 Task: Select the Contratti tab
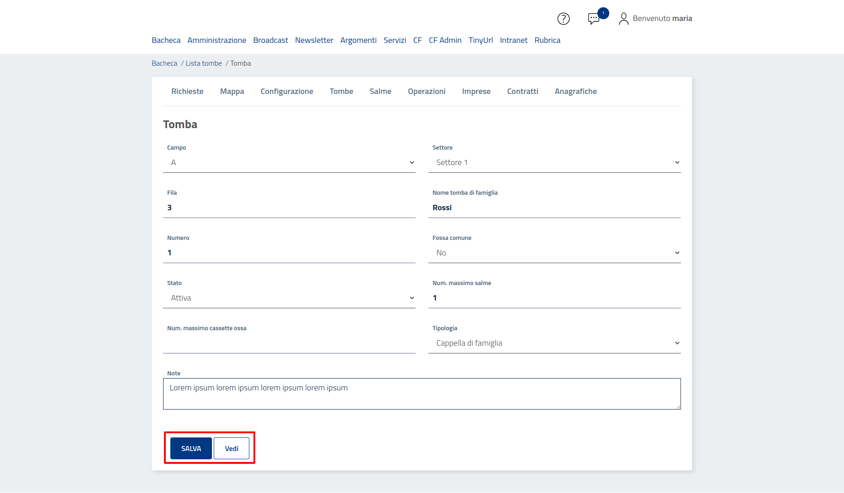522,91
